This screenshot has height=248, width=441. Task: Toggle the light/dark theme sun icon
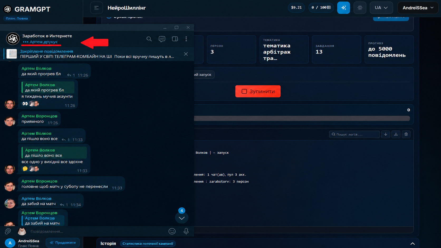[360, 8]
